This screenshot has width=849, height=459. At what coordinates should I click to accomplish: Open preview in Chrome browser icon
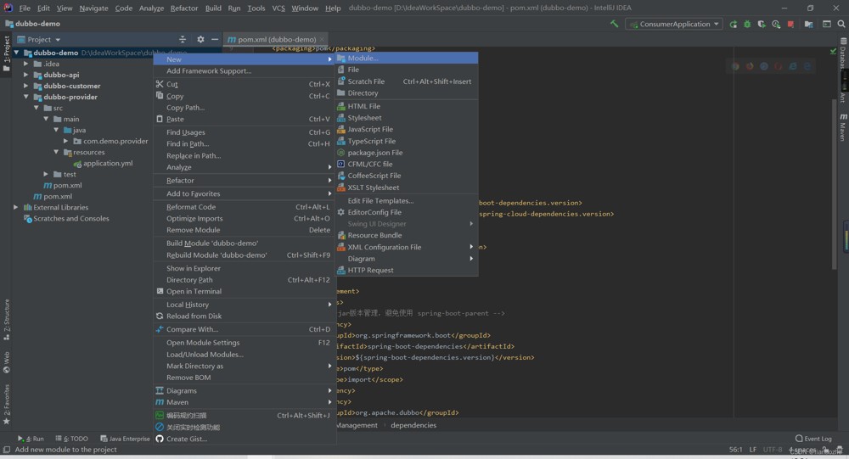[734, 66]
